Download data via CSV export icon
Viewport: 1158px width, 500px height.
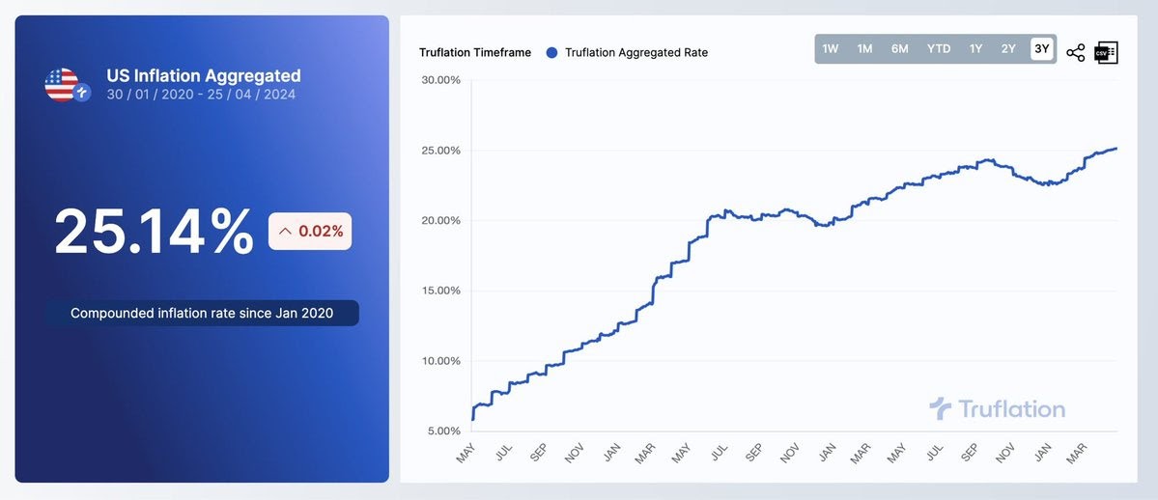coord(1106,52)
